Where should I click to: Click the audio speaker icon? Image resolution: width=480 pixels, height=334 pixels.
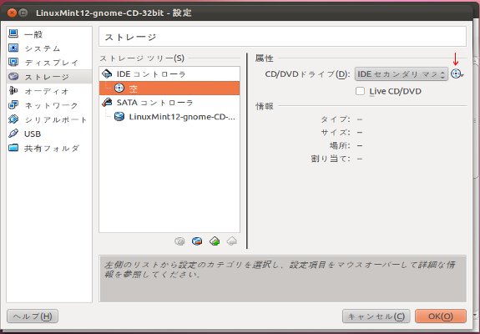pos(13,91)
